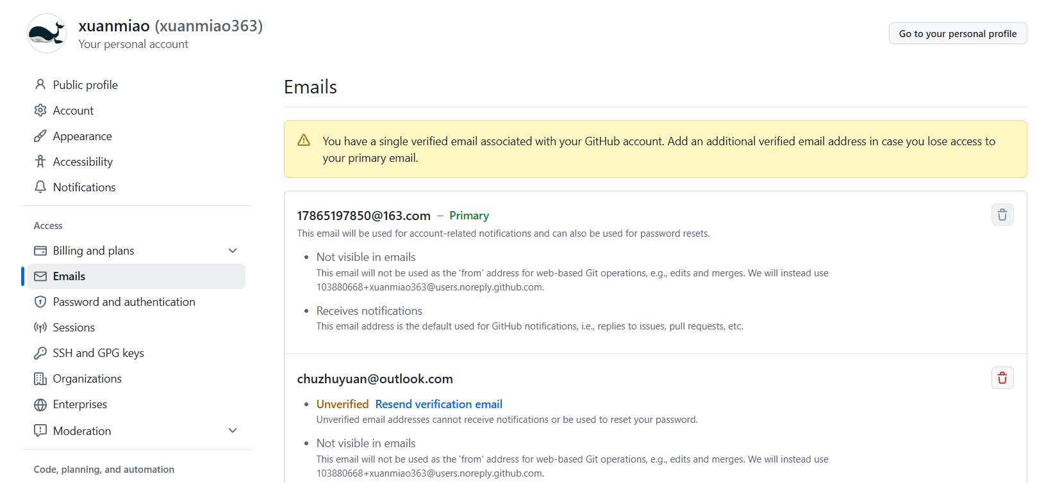Click the Resend verification email link
The height and width of the screenshot is (483, 1037).
tap(438, 404)
